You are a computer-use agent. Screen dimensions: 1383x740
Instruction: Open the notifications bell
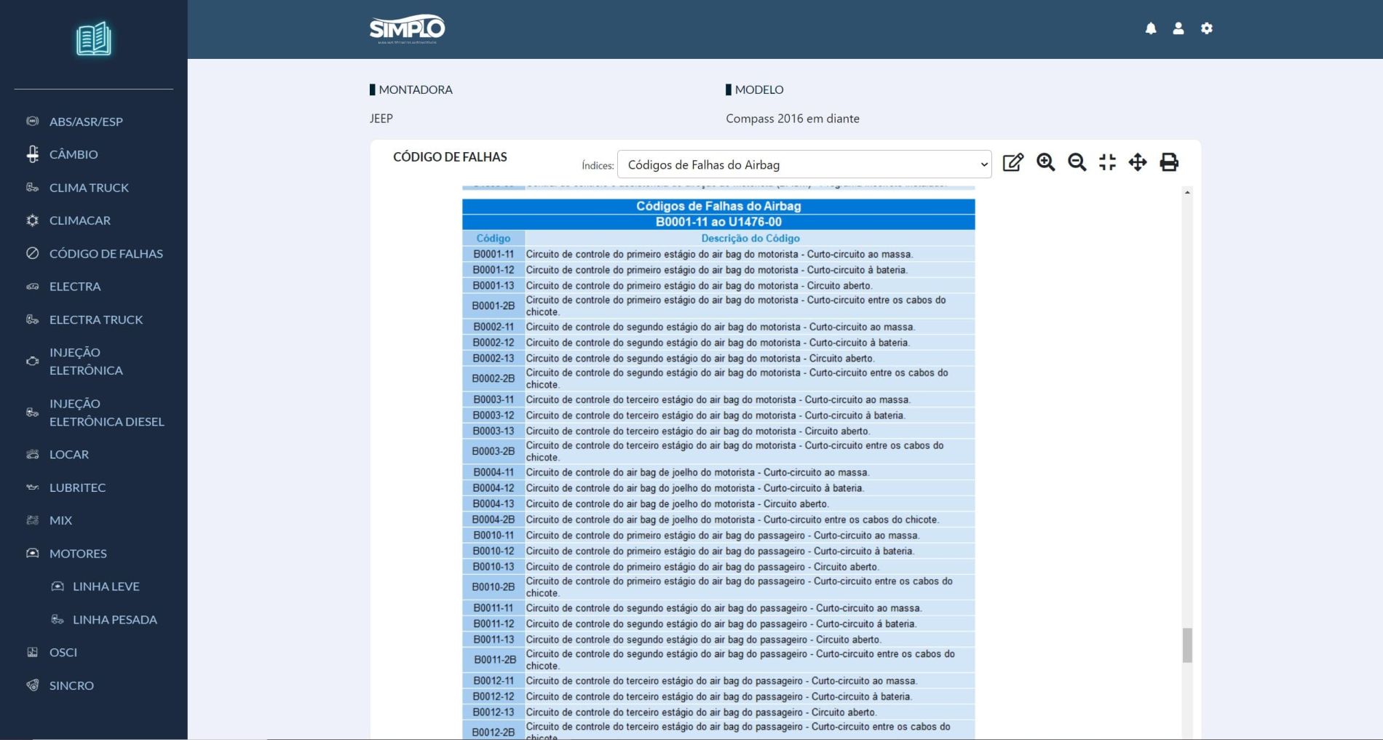(1151, 28)
